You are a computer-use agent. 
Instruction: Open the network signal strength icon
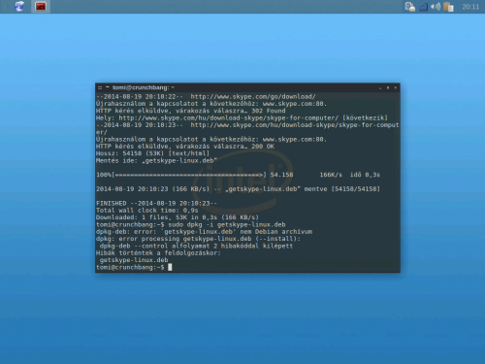(423, 7)
